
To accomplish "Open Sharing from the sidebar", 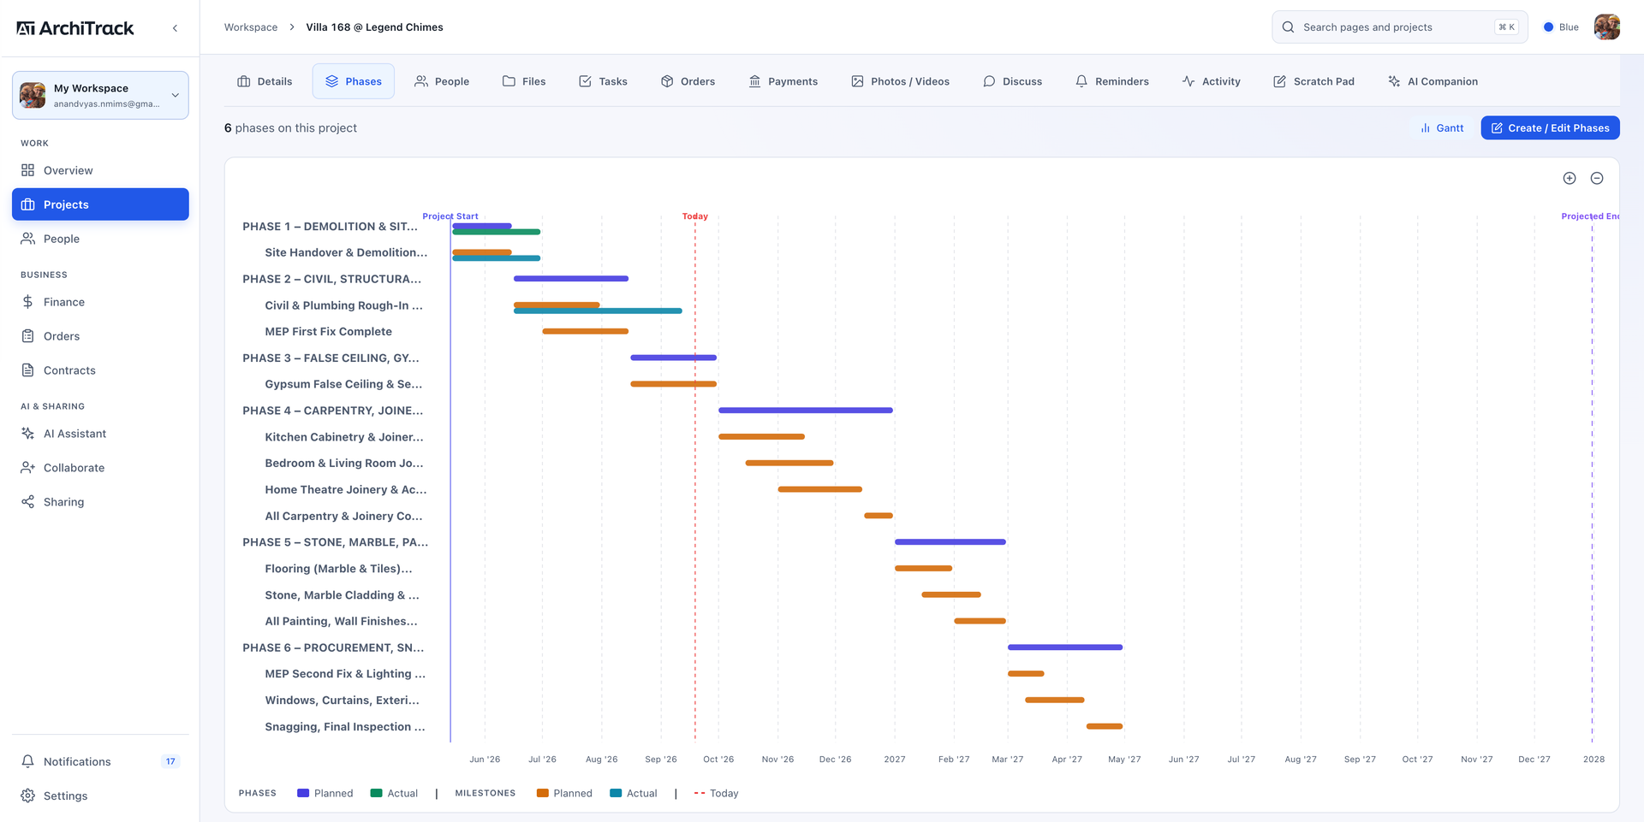I will click(100, 502).
